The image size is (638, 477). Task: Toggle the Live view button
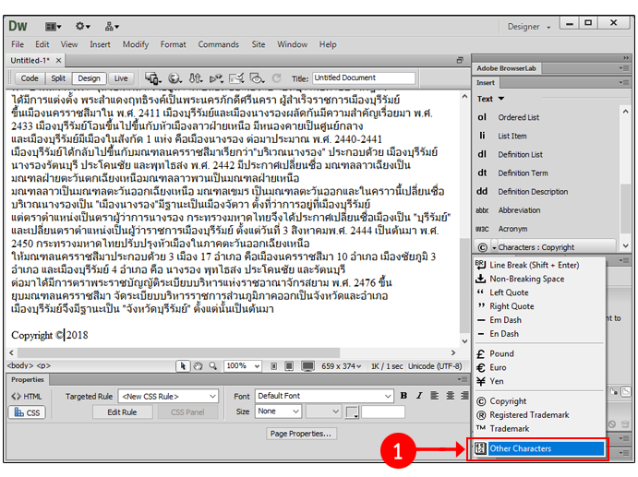click(121, 78)
